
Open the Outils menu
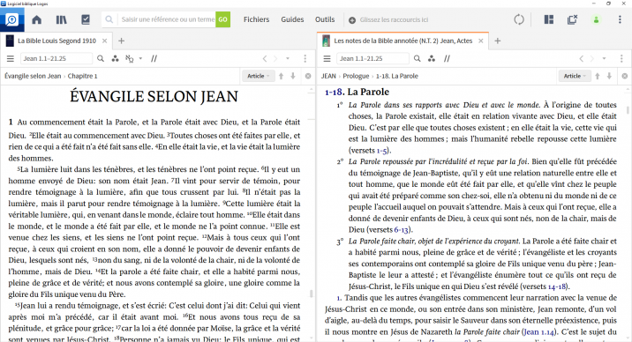[325, 19]
